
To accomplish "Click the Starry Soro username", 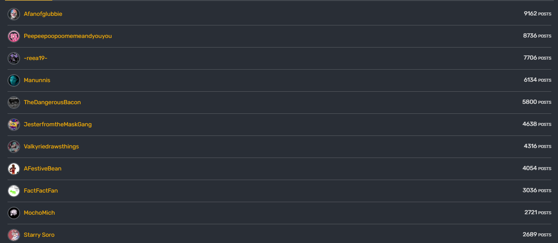I will (x=39, y=235).
